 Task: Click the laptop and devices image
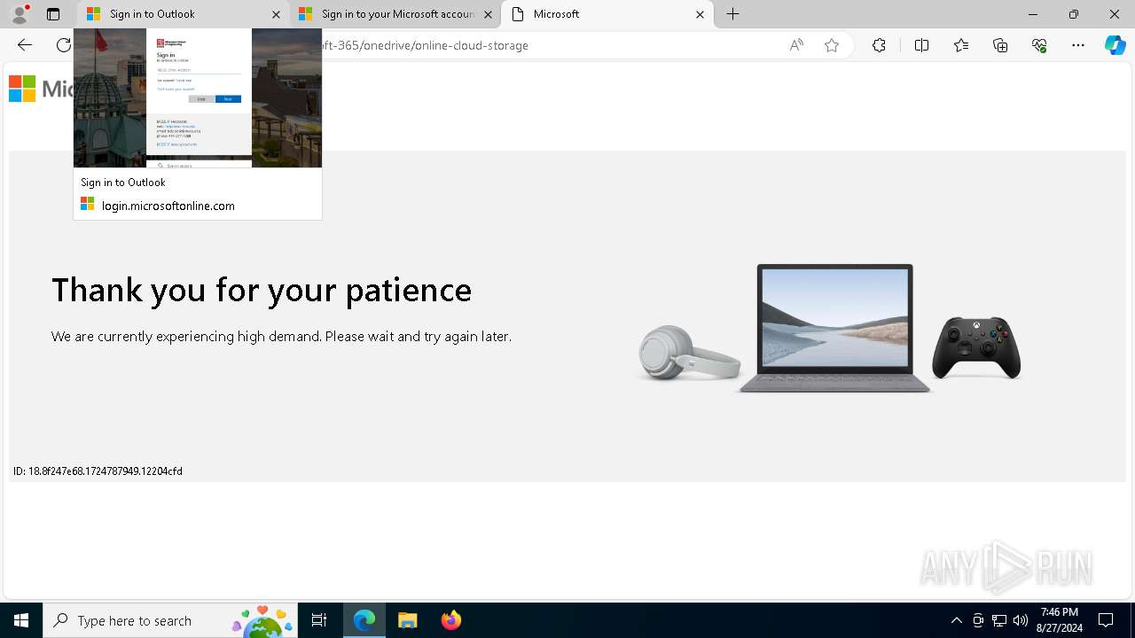[829, 328]
